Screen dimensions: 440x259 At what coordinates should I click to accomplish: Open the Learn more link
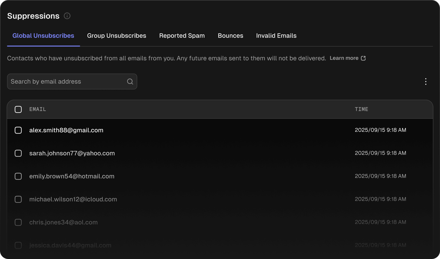pos(344,58)
